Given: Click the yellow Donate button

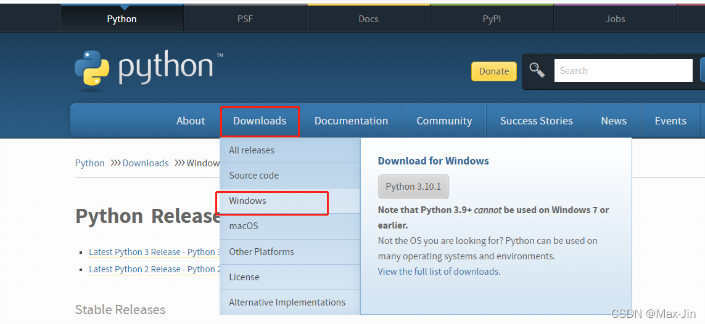Looking at the screenshot, I should 493,71.
